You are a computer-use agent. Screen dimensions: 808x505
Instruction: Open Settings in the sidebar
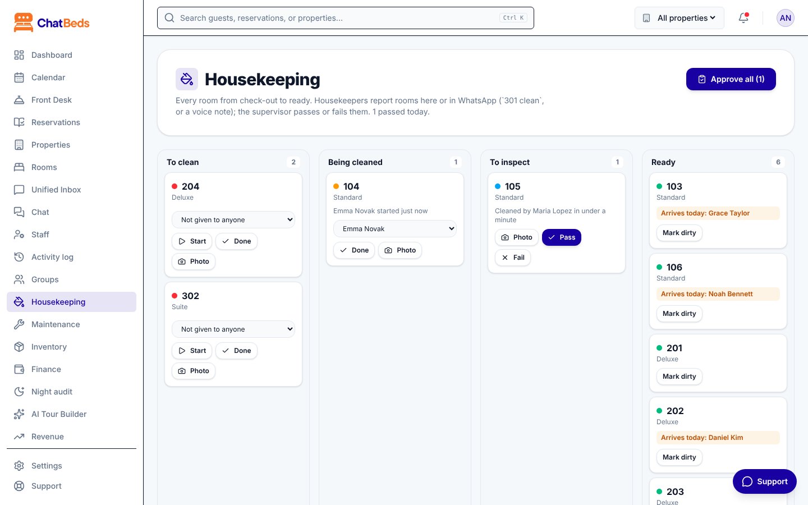click(71, 466)
